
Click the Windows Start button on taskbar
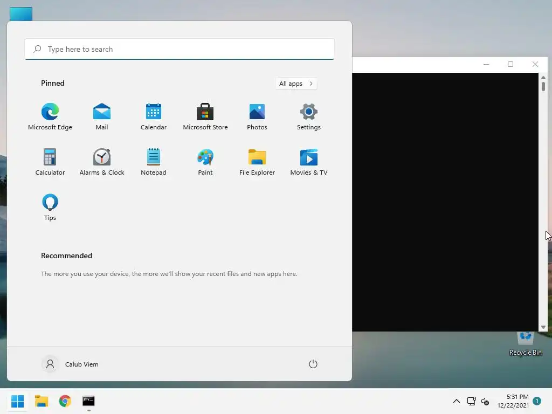(18, 401)
